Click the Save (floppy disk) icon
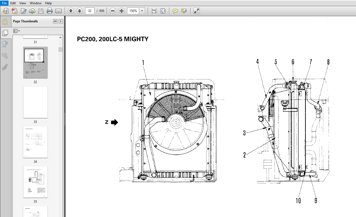 click(x=41, y=11)
